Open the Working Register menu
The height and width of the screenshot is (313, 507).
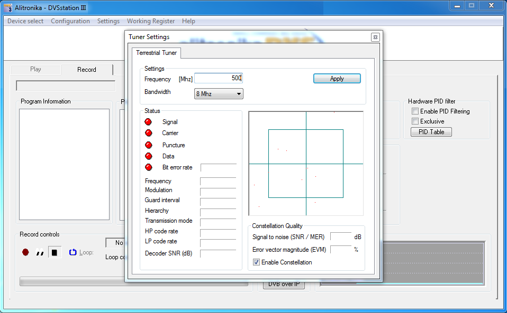coord(151,21)
